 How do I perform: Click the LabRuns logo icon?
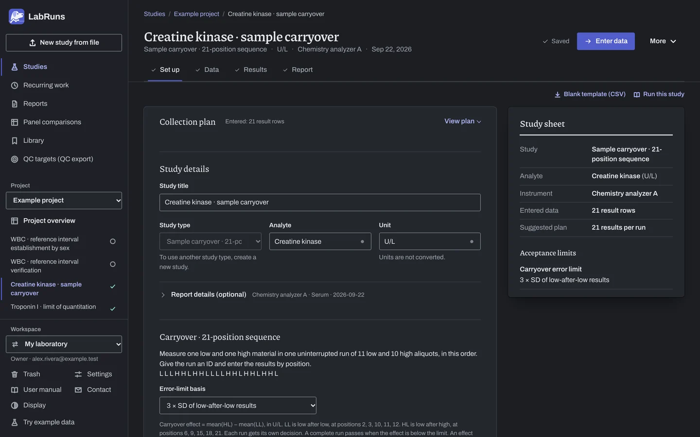(x=17, y=17)
